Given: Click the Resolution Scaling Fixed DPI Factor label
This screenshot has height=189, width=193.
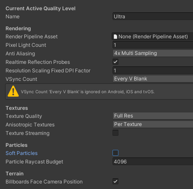Looking at the screenshot, I should tap(48, 71).
